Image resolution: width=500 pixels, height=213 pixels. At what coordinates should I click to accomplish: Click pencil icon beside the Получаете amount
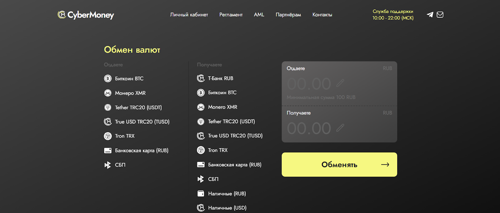[x=340, y=128]
